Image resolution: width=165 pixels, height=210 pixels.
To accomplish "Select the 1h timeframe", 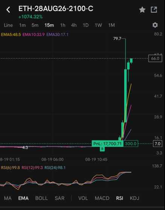I will (63, 25).
